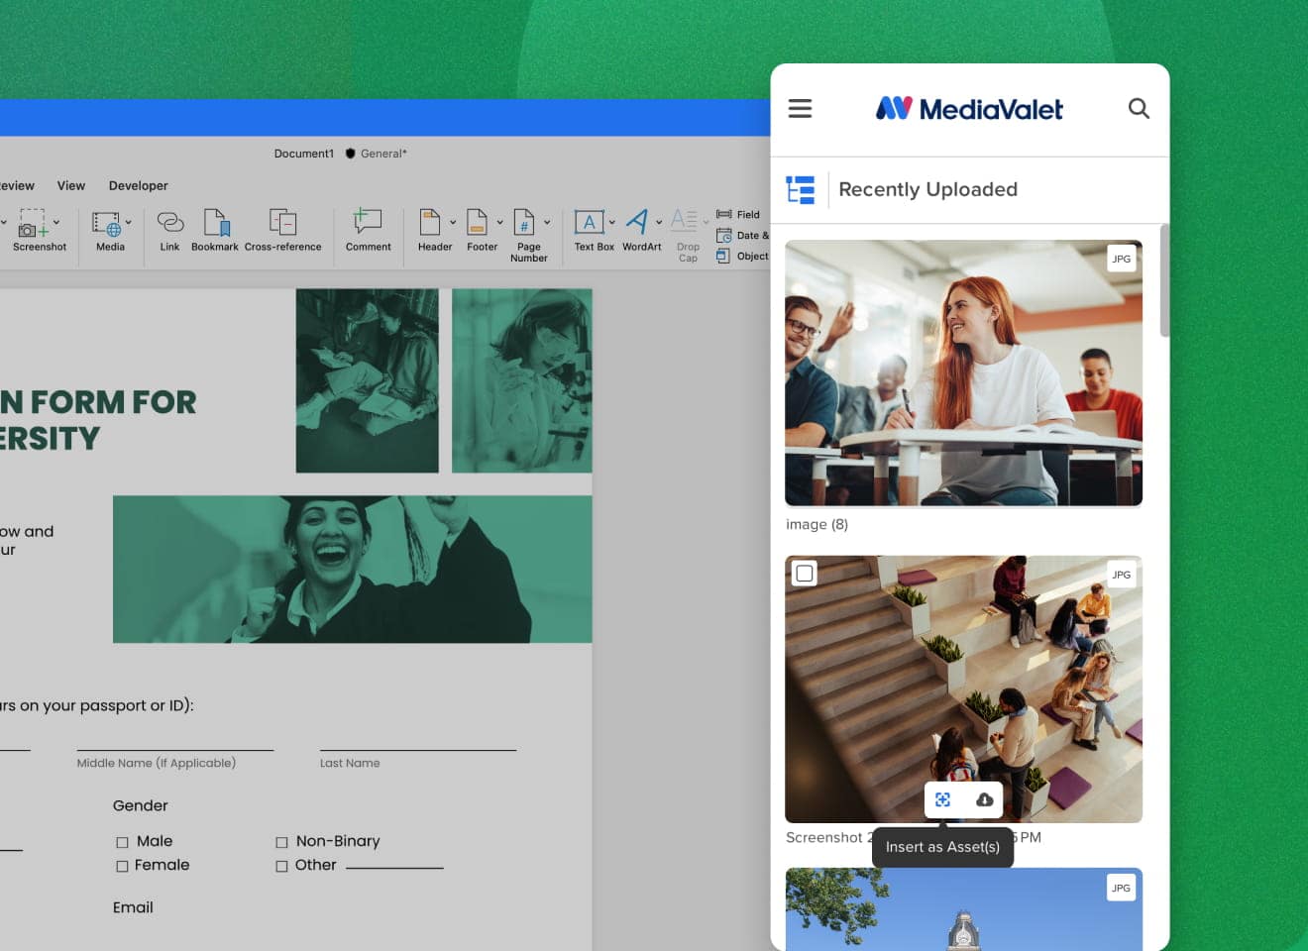Click the MediaValet panel scrollbar
The height and width of the screenshot is (951, 1308).
(1164, 280)
